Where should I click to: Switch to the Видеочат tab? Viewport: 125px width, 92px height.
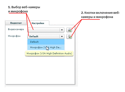pyautogui.click(x=16, y=23)
